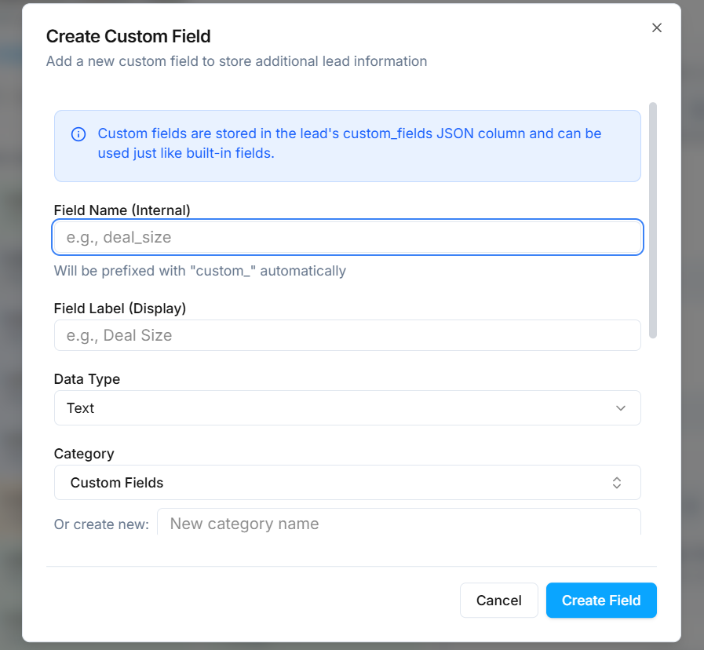Focus the Field Name (Internal) input
Viewport: 704px width, 650px height.
(347, 237)
